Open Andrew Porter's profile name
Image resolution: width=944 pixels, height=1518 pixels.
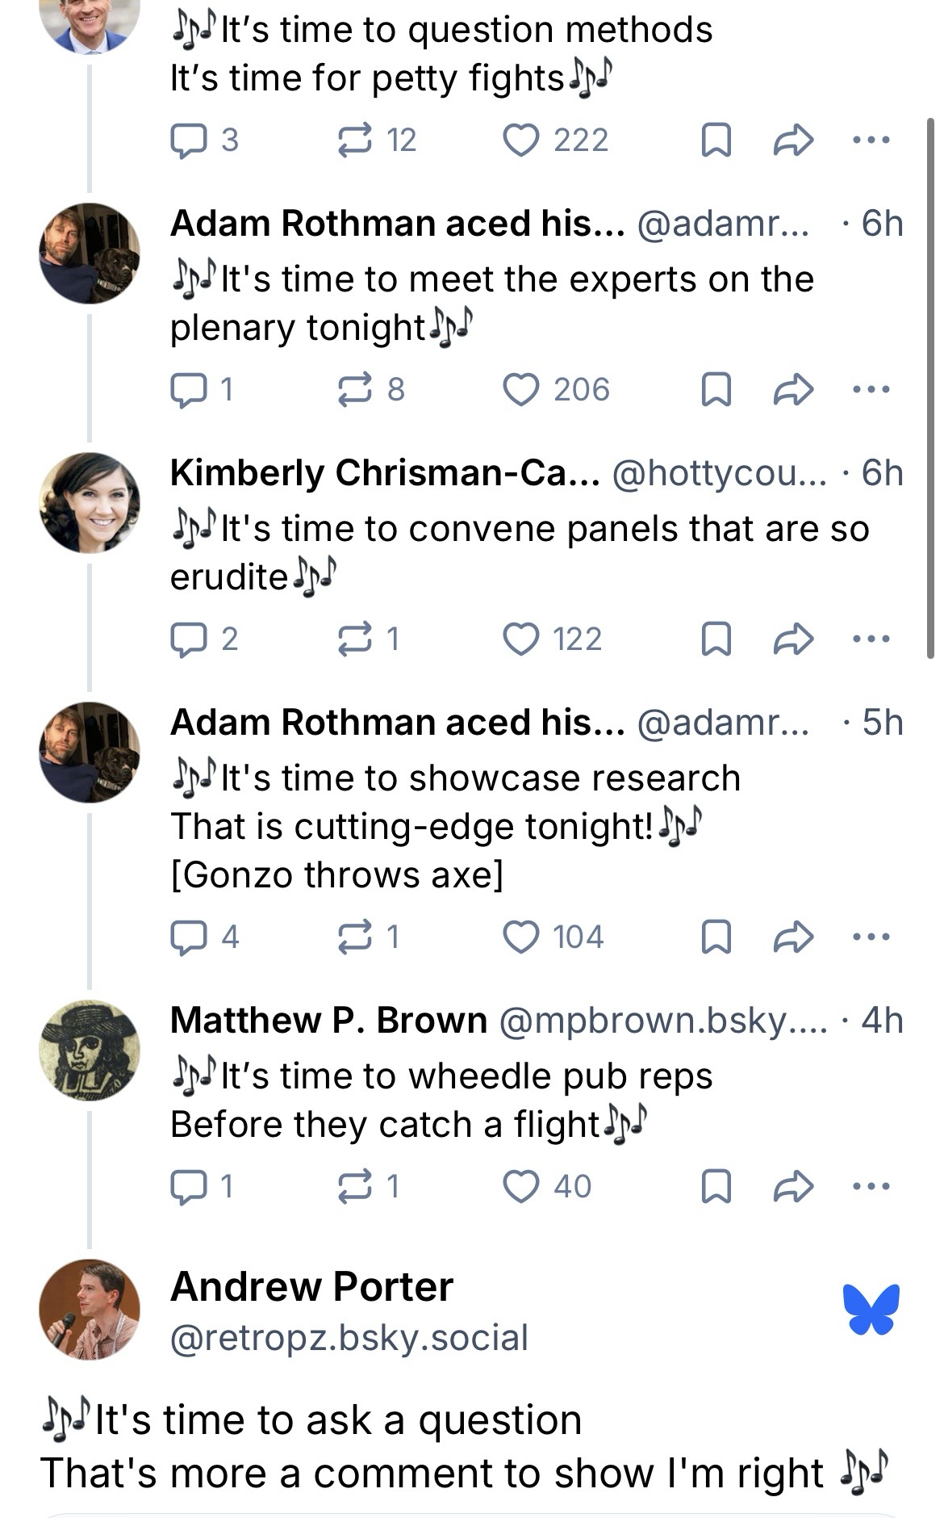[311, 1287]
